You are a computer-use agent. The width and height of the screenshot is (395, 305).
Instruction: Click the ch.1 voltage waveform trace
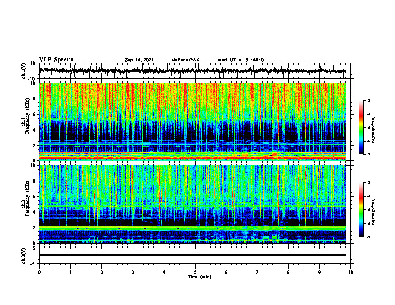coord(192,71)
